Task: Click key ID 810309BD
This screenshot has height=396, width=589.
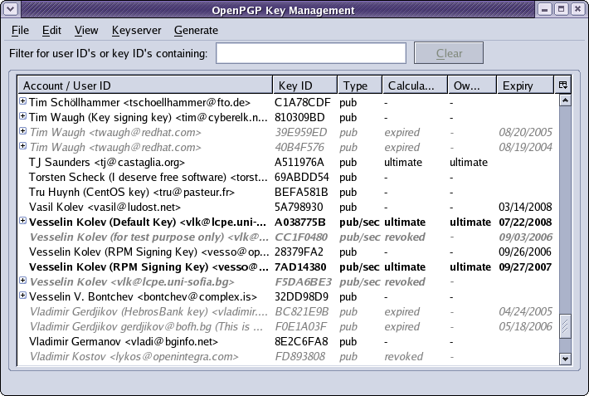Action: tap(299, 118)
